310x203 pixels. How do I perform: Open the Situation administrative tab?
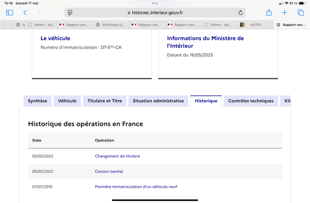158,101
